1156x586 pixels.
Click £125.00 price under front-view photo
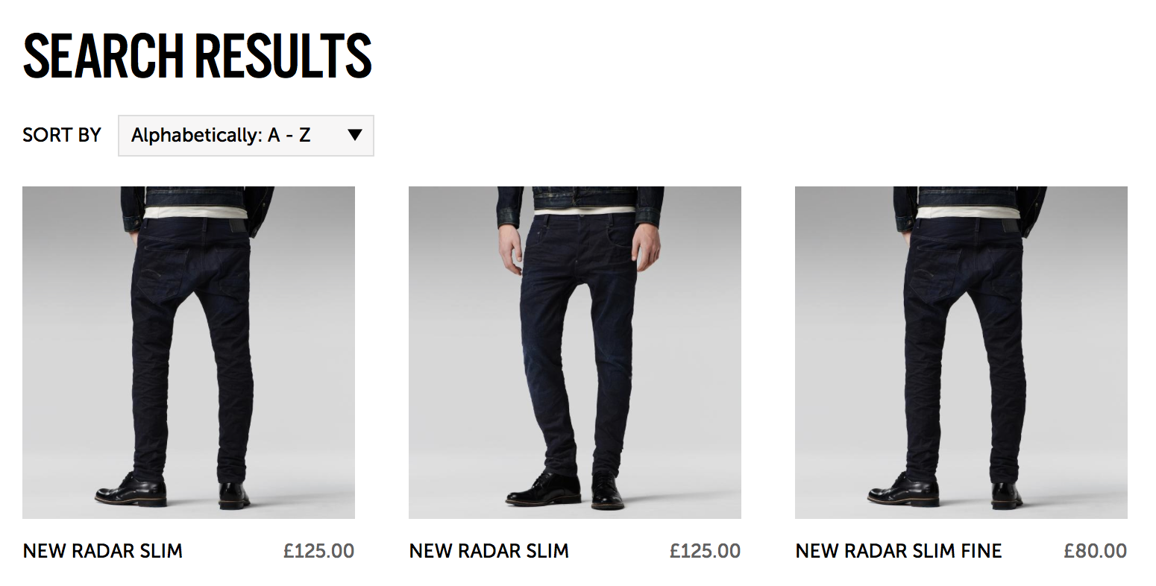point(706,552)
